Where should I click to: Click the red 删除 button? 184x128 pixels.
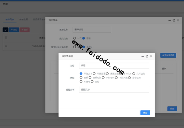tap(25, 30)
